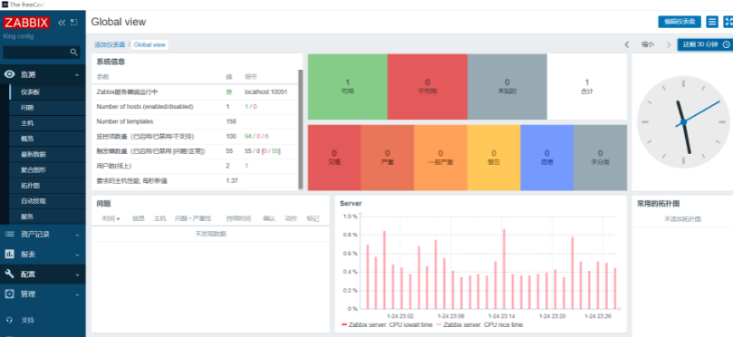Hide the sidebar using the square icon
Screen dimensions: 733x337
(74, 22)
